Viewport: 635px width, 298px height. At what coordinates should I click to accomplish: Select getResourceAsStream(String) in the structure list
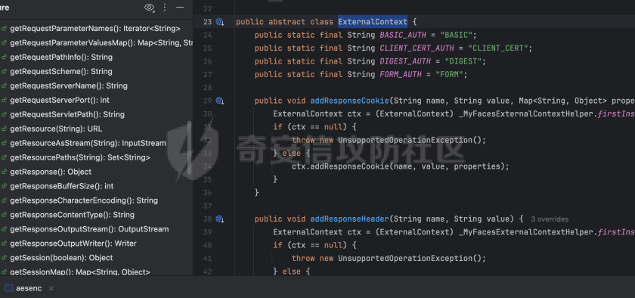point(88,143)
